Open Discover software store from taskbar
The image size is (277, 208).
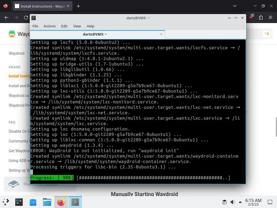(x=33, y=202)
